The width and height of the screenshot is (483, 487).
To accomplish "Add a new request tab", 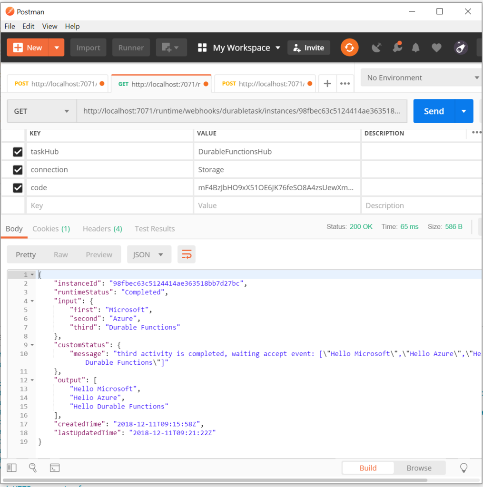I will click(327, 84).
